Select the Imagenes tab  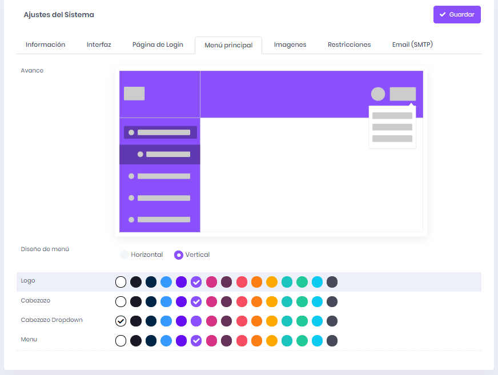pos(290,45)
